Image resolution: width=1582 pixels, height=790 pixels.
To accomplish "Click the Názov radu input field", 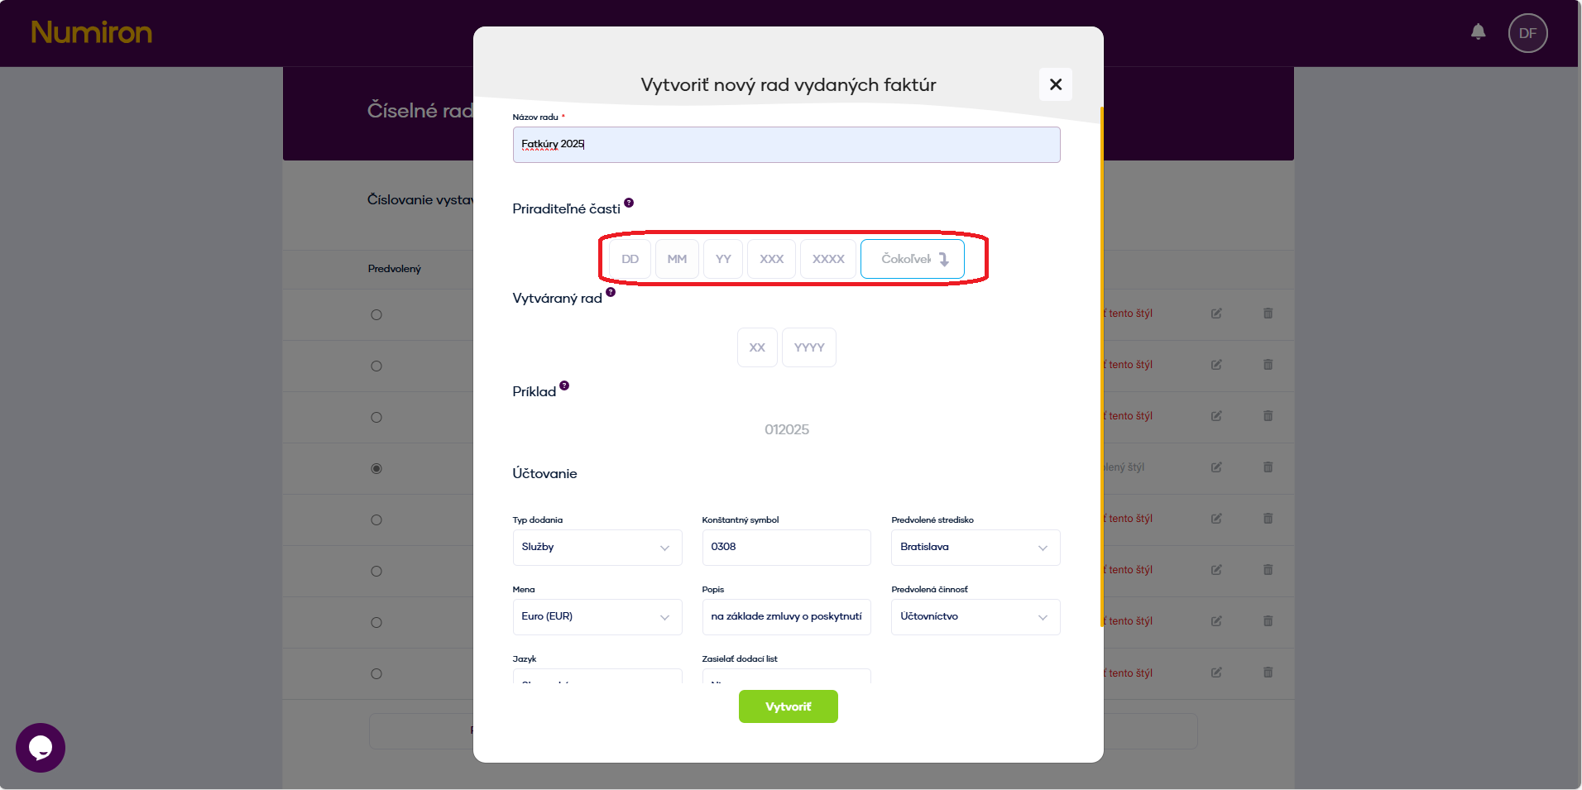I will tap(786, 145).
